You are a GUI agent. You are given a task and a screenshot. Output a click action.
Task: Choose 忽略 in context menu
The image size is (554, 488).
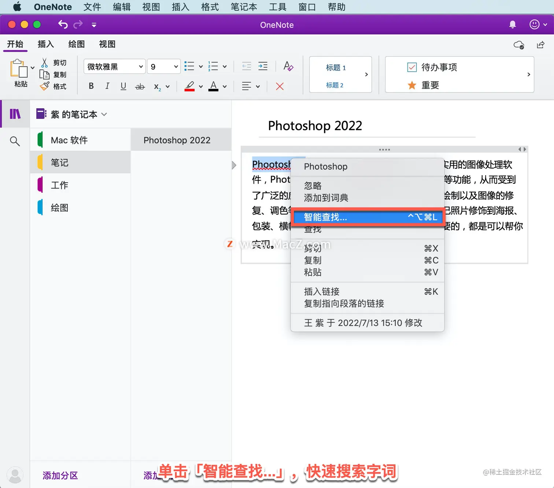coord(367,186)
